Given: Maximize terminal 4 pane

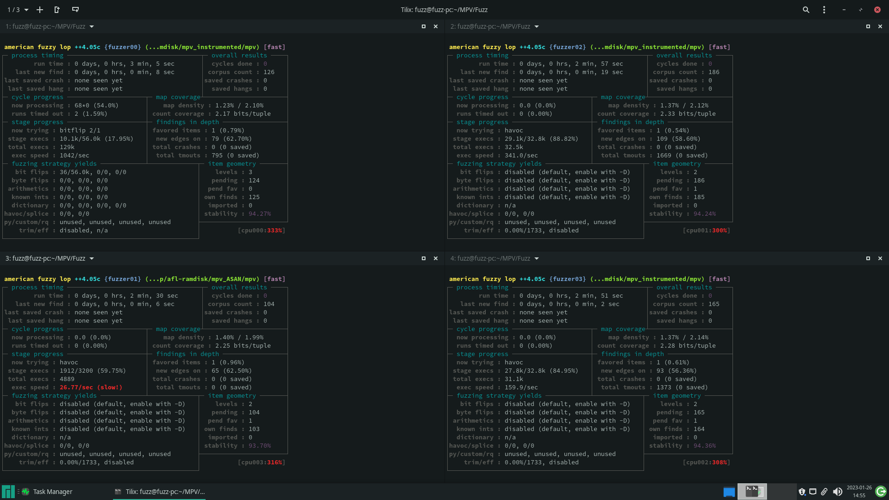Looking at the screenshot, I should 868,258.
